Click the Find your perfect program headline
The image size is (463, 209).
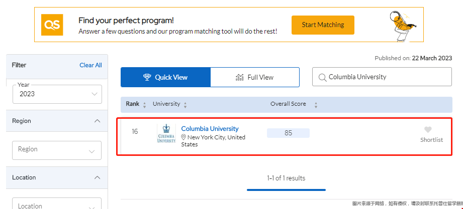pyautogui.click(x=126, y=21)
